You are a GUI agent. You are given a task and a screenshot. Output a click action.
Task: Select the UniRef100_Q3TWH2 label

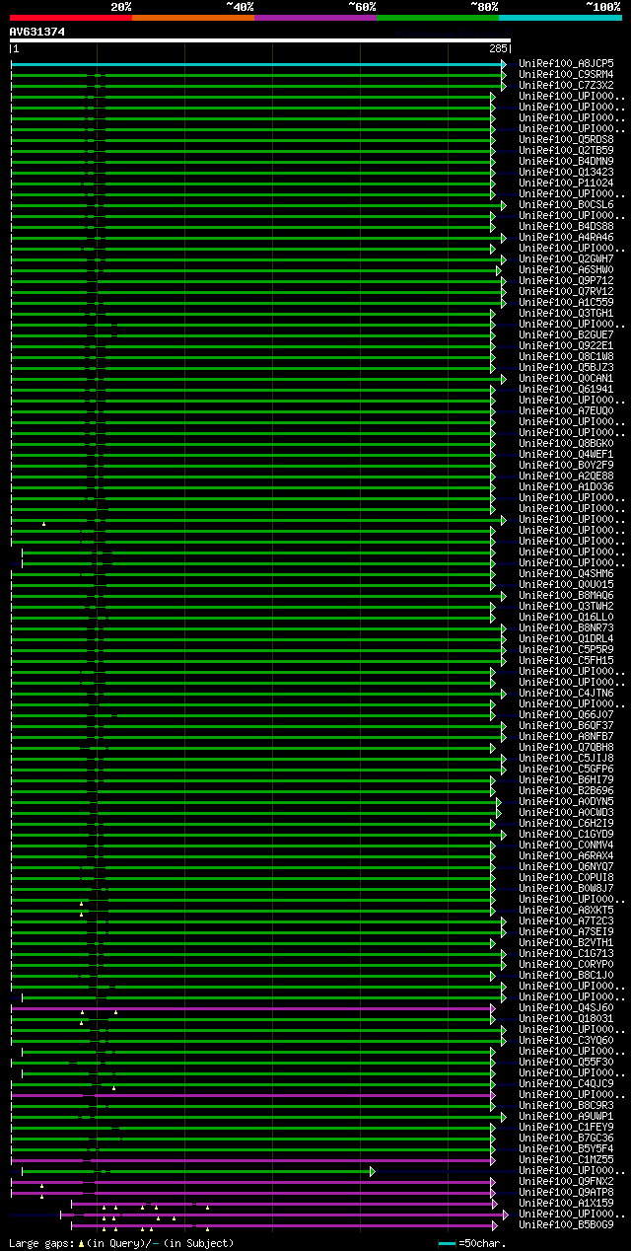(566, 606)
